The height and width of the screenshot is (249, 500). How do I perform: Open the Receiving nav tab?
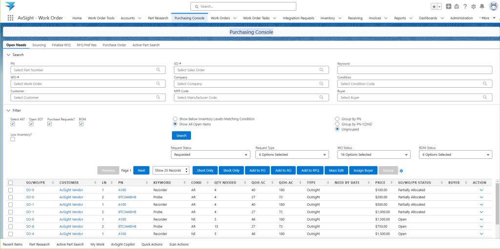[x=355, y=18]
